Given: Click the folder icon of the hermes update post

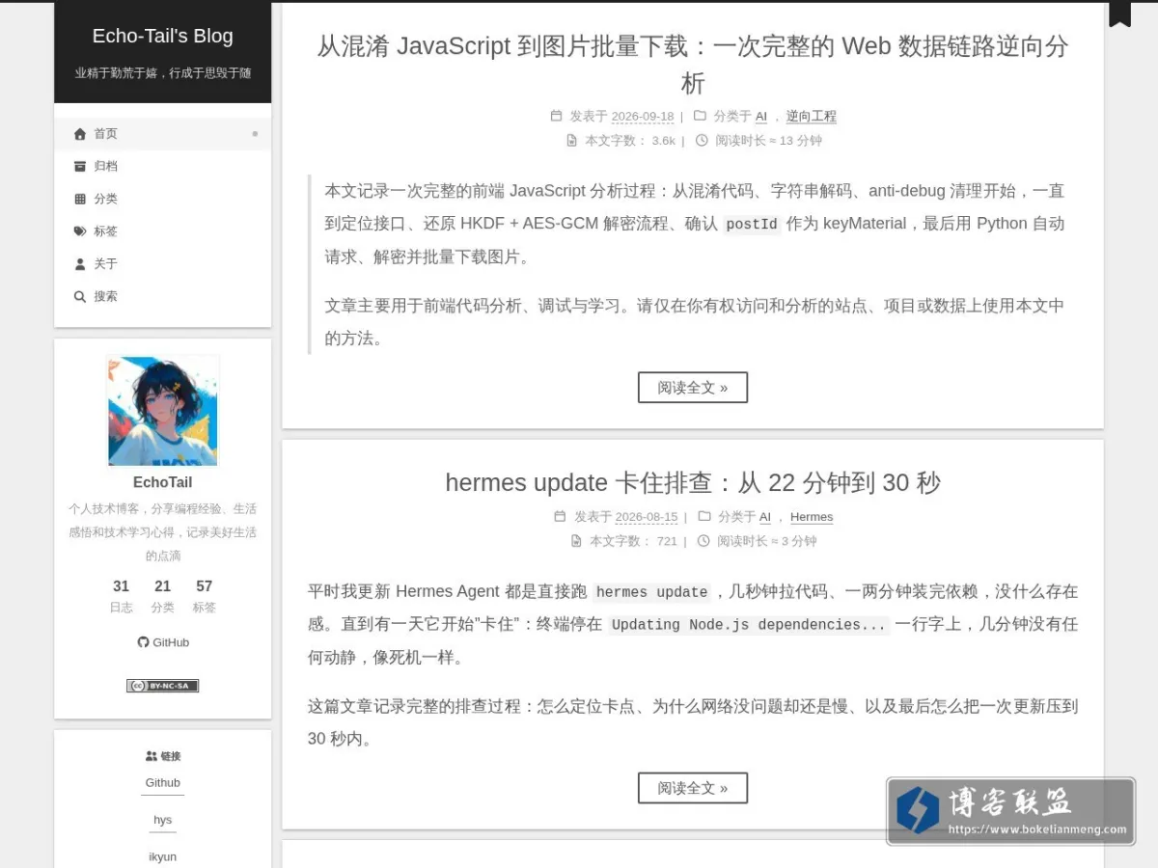Looking at the screenshot, I should (704, 516).
